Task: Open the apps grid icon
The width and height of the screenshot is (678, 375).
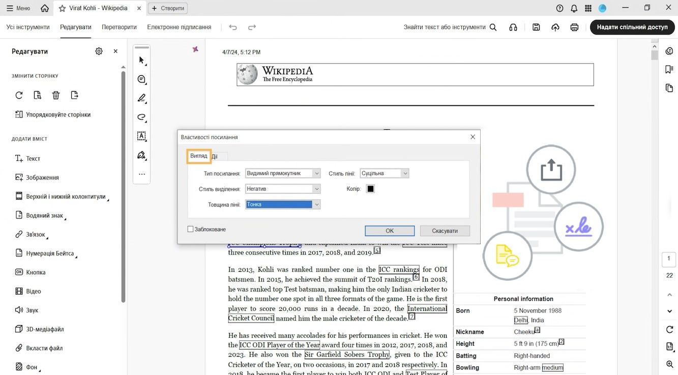Action: [588, 8]
